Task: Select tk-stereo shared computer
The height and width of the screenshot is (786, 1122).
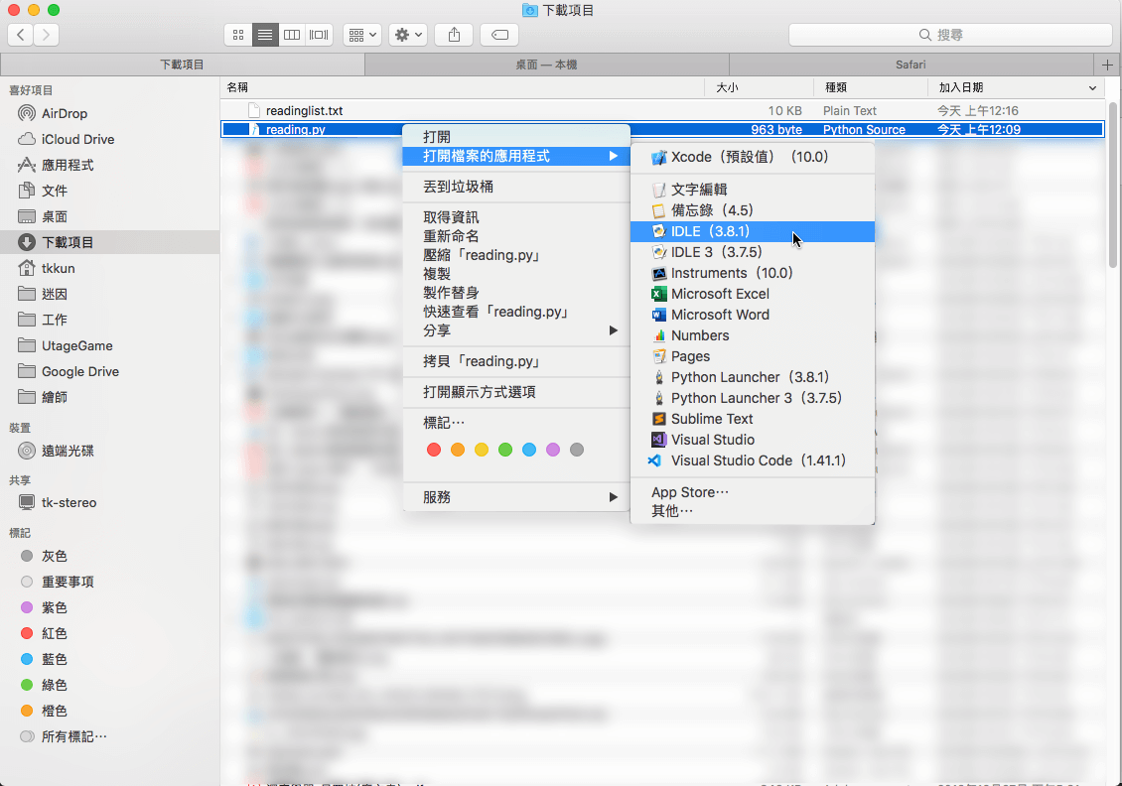Action: click(69, 502)
